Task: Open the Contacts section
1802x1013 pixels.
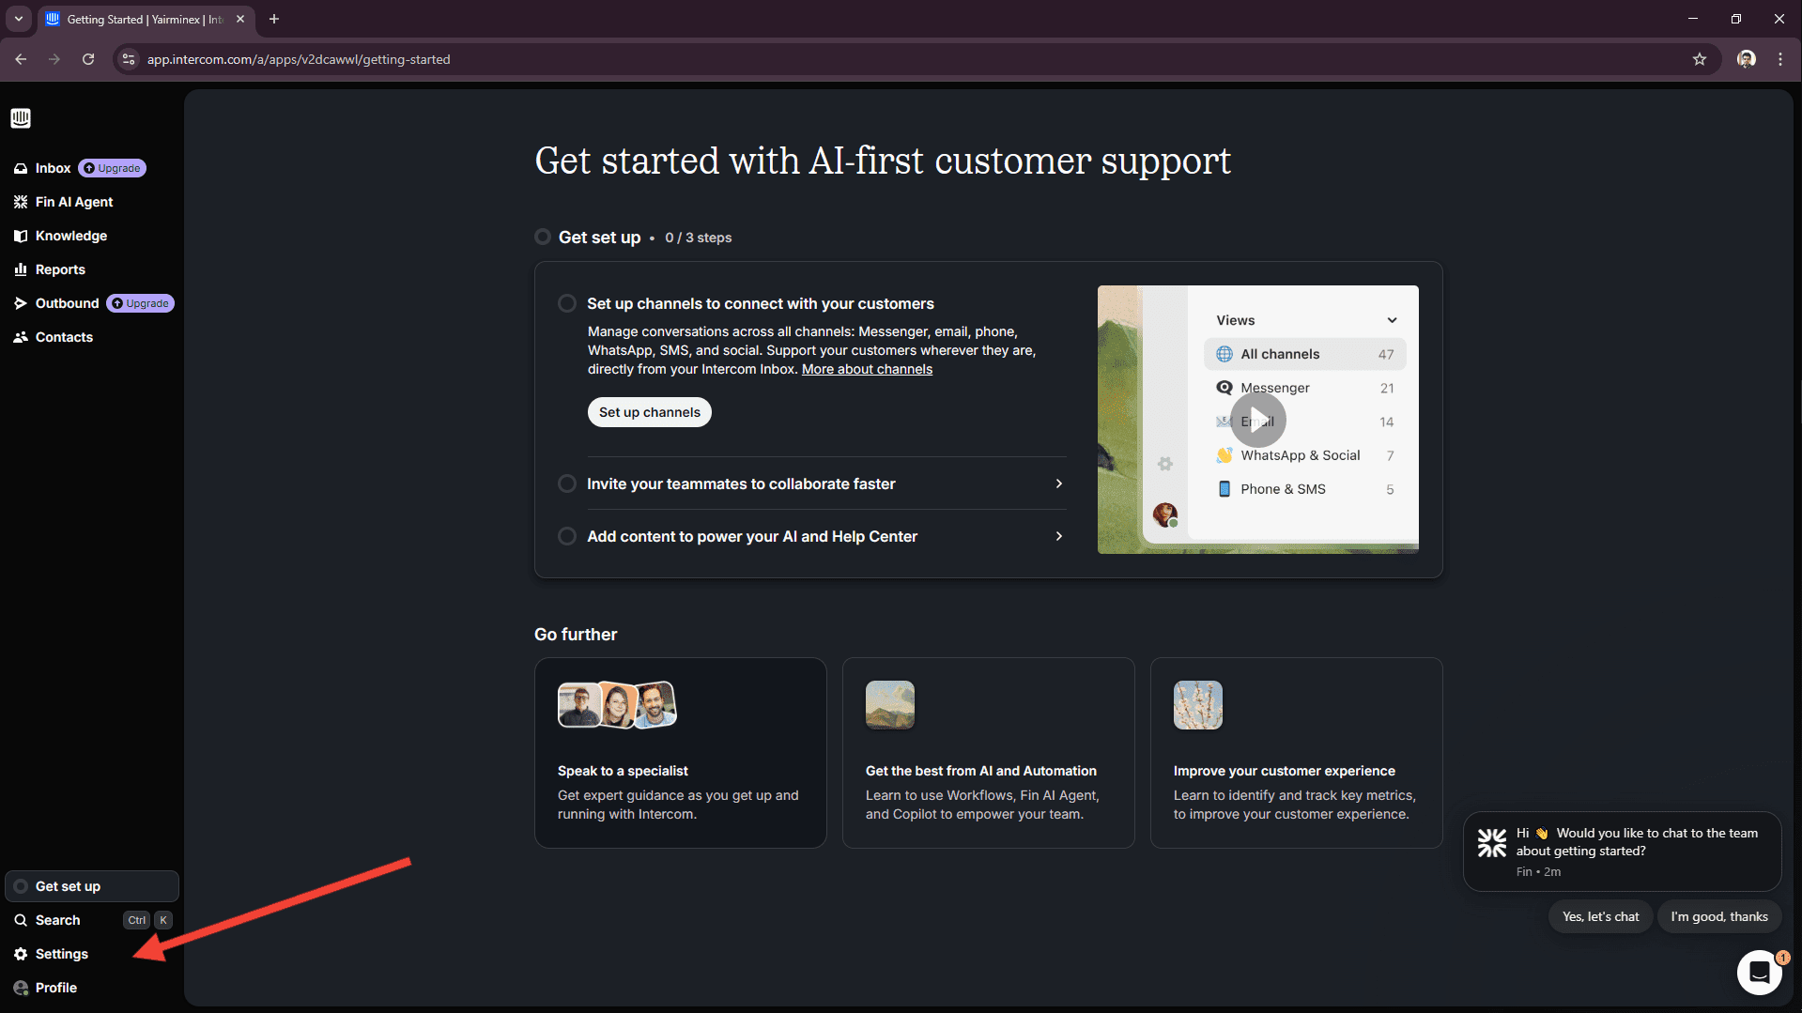Action: (64, 337)
